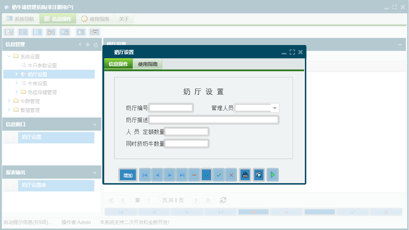Click the refresh icon in the 信息管理 panel header
Image resolution: width=409 pixels, height=230 pixels.
point(96,44)
